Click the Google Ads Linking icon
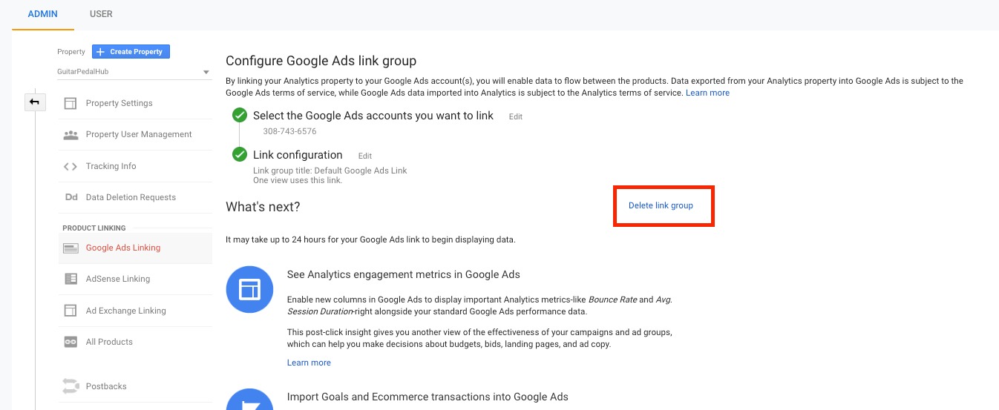999x410 pixels. (71, 248)
